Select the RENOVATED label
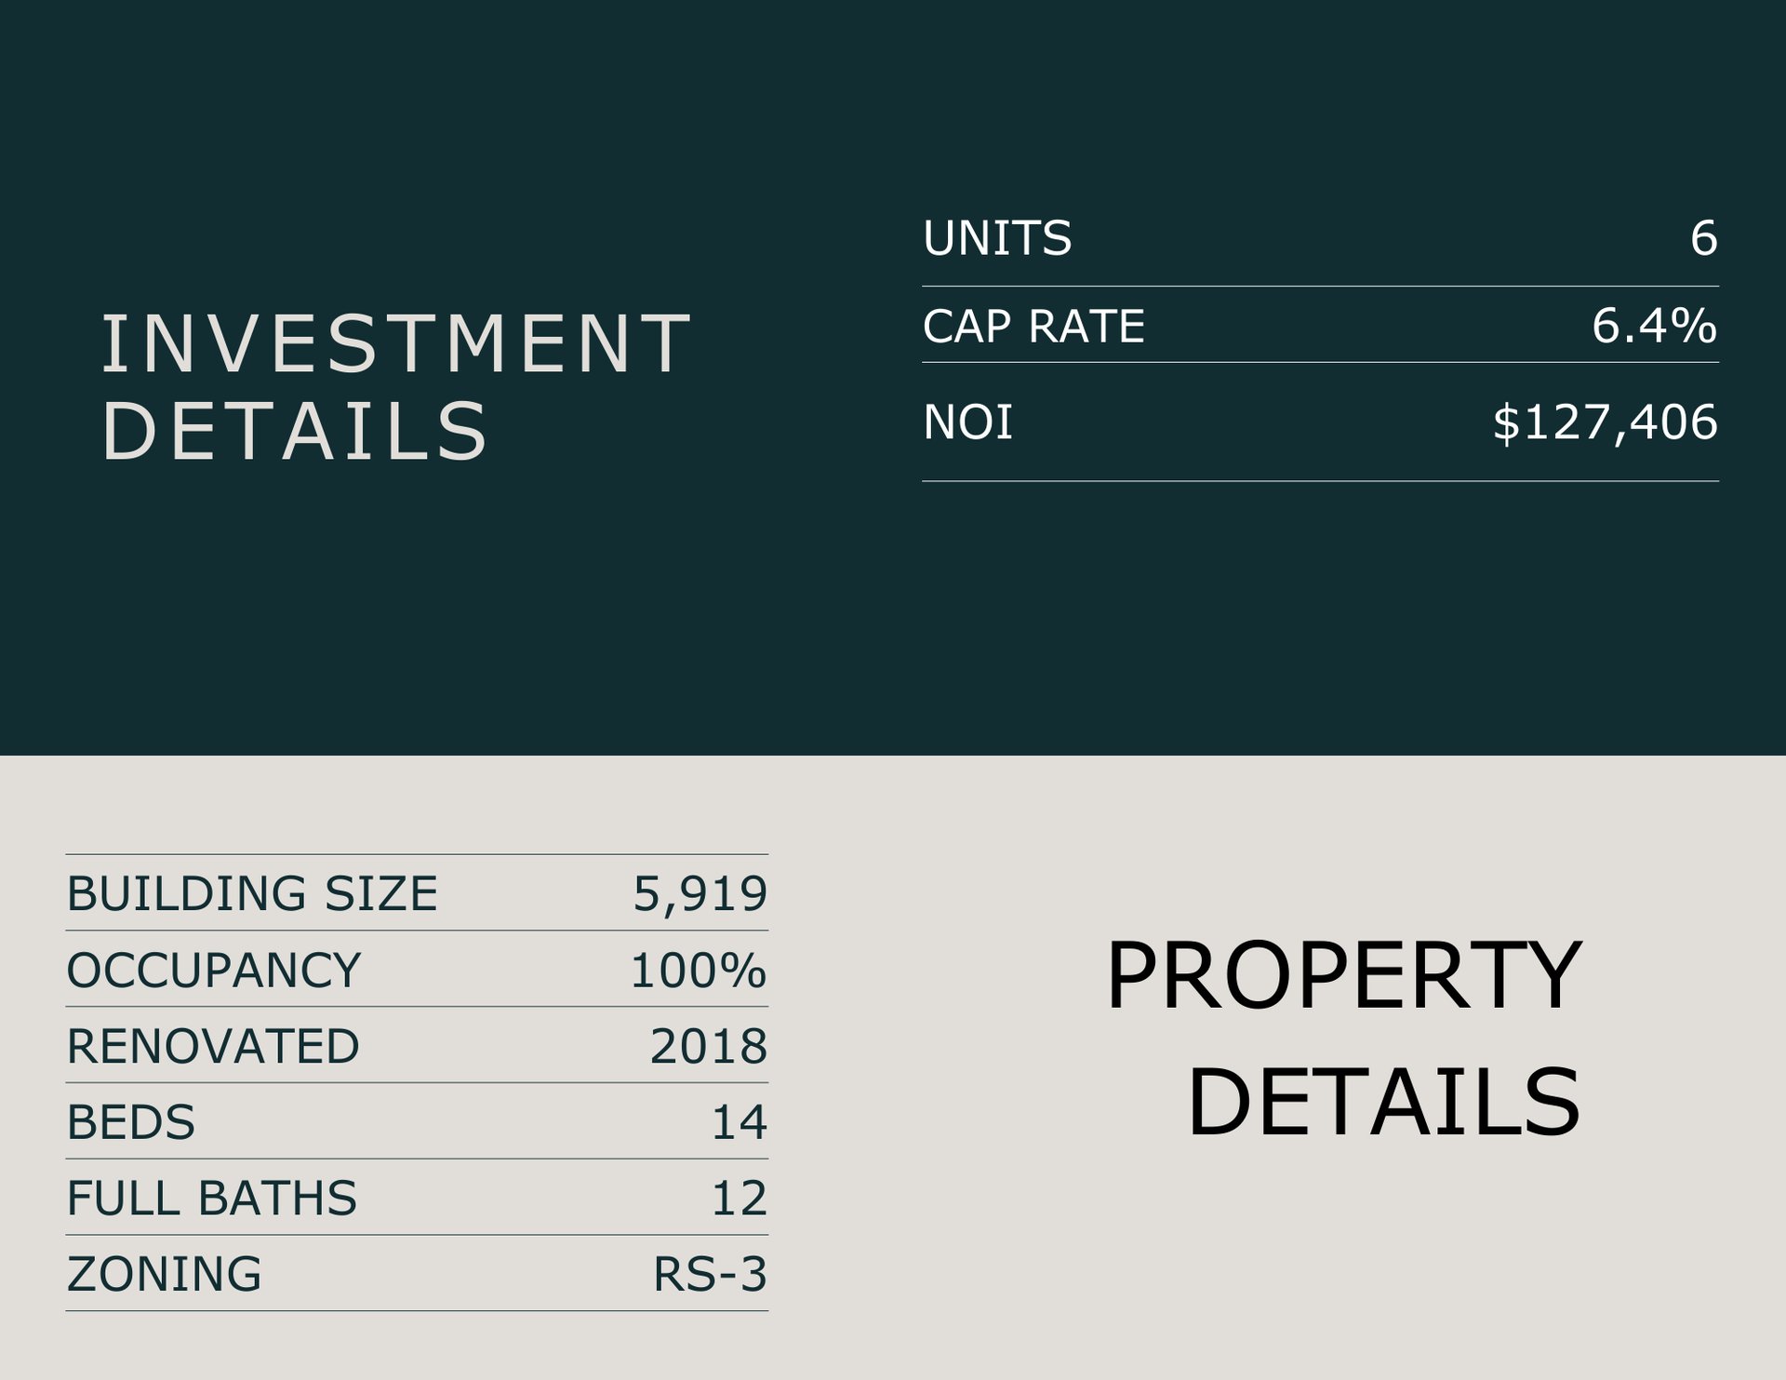Screen dimensions: 1786x1380 click(213, 1047)
